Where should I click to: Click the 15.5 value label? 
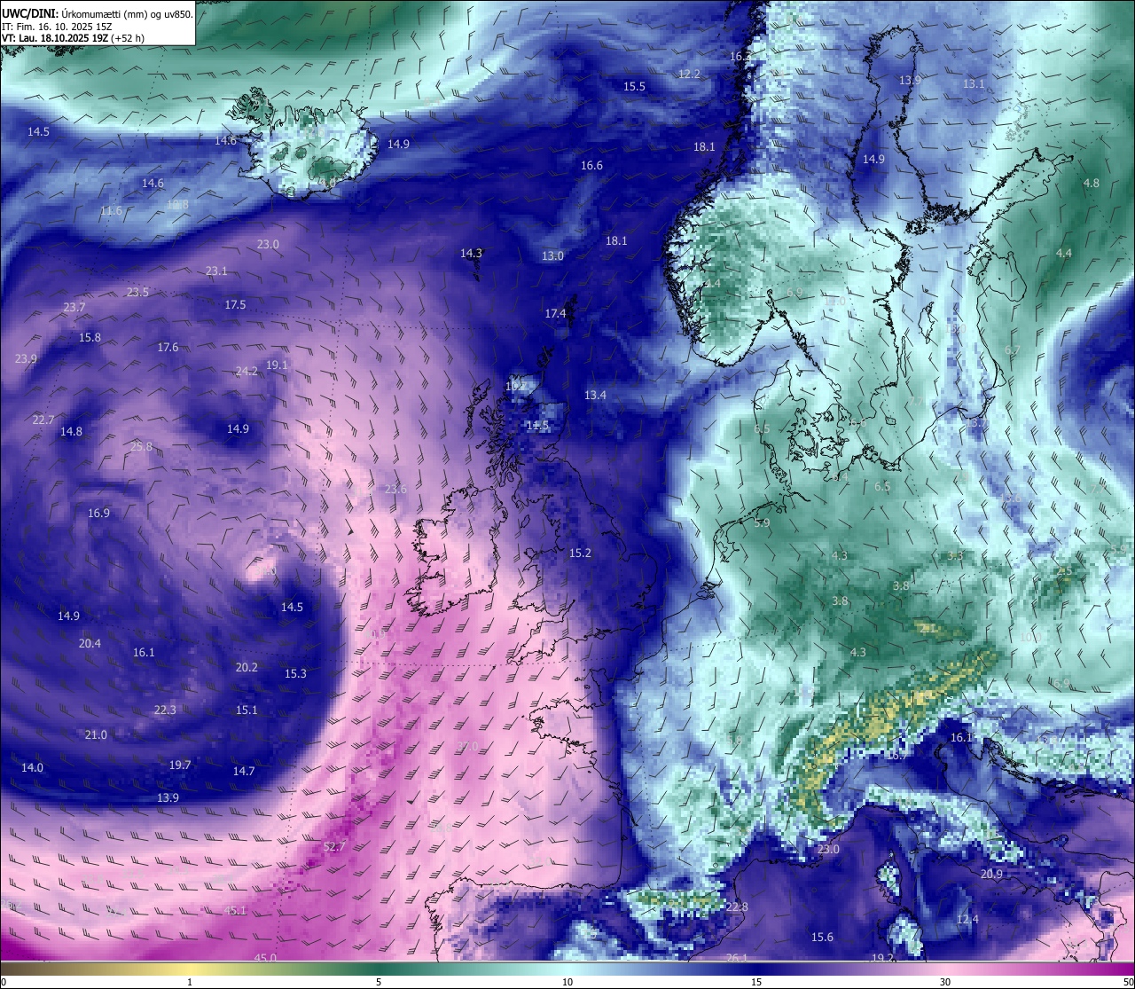[x=634, y=87]
